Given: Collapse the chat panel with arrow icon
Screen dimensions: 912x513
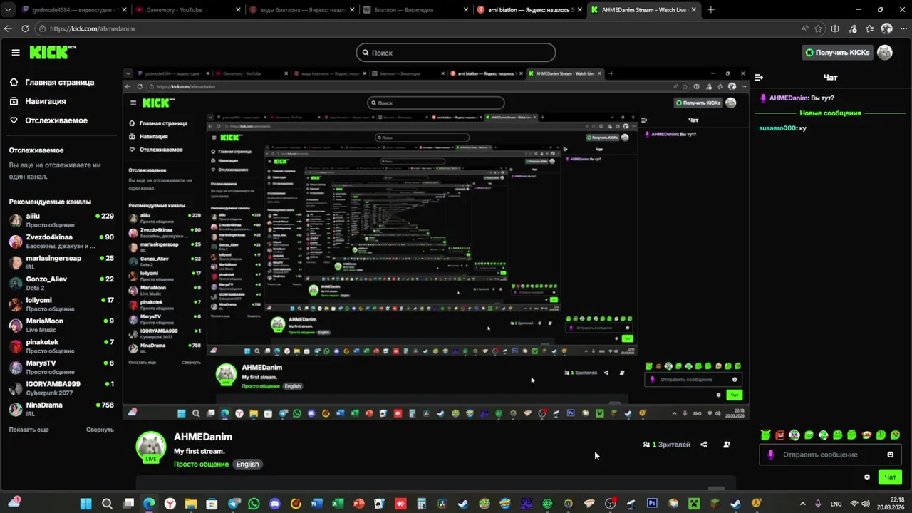Looking at the screenshot, I should 759,78.
